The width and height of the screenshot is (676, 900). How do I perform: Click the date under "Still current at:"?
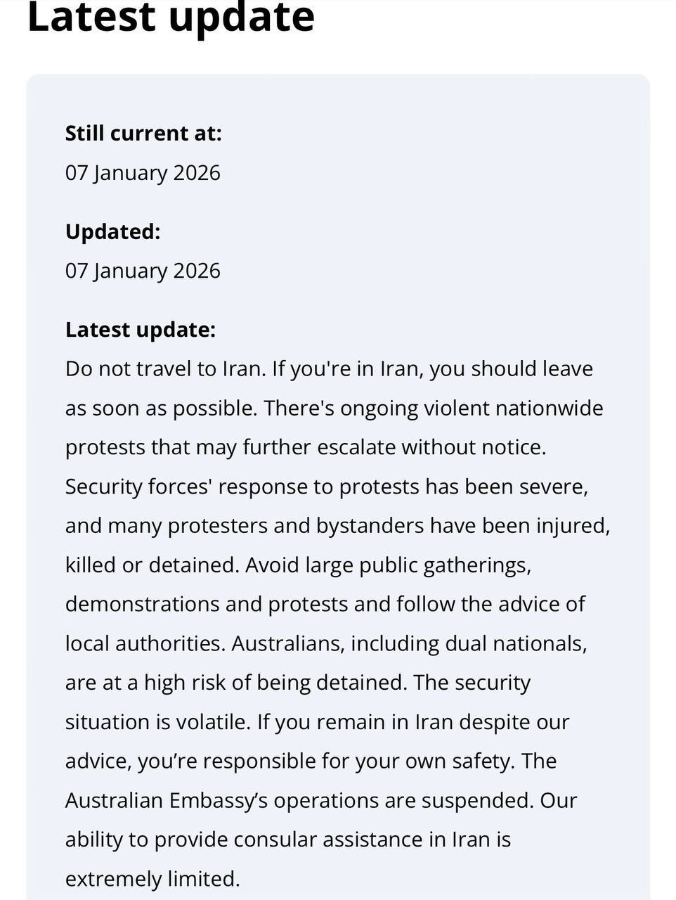point(143,172)
